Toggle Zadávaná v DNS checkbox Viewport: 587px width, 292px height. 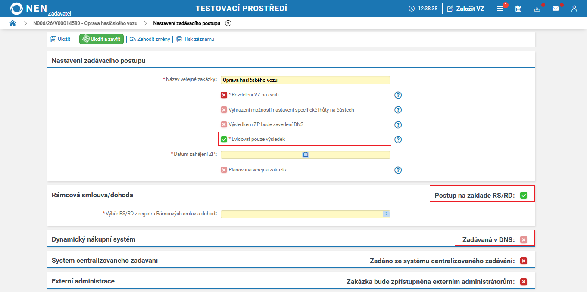tap(524, 240)
